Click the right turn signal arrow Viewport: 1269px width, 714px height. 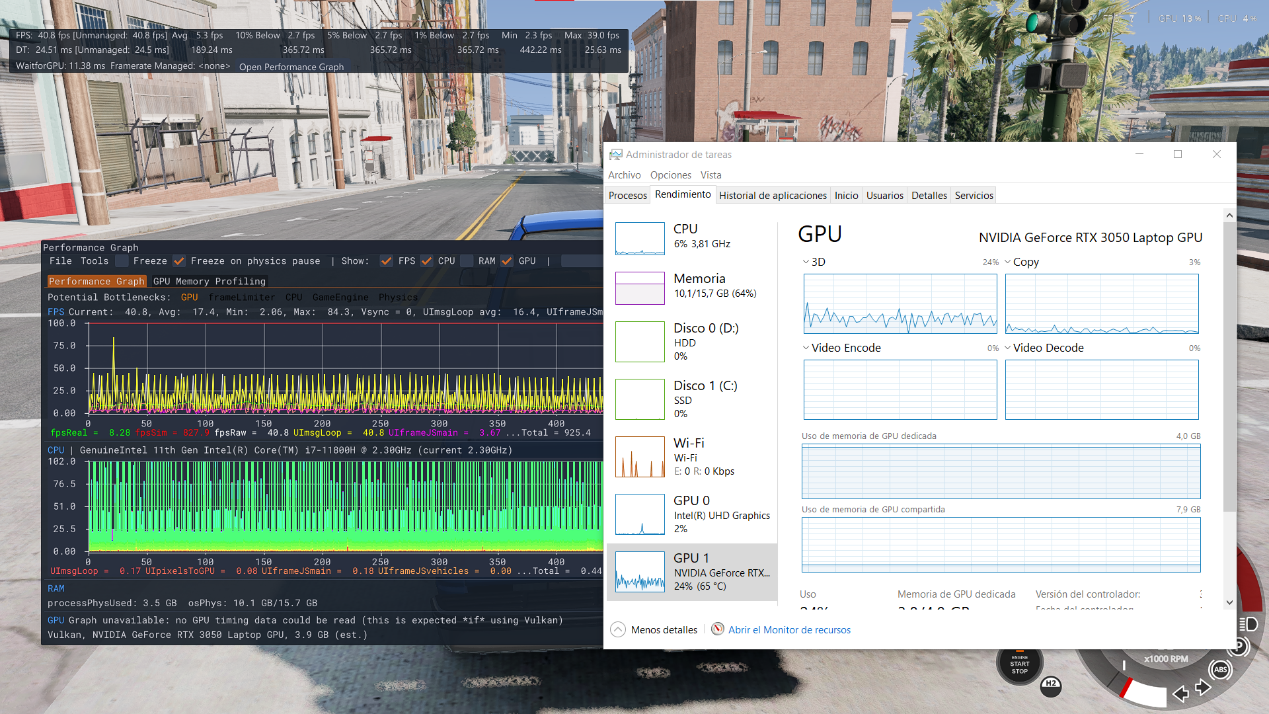(1203, 688)
